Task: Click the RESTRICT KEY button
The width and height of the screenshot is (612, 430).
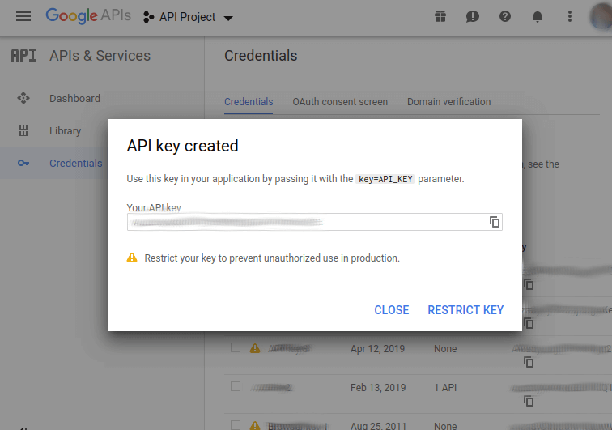Action: 465,310
